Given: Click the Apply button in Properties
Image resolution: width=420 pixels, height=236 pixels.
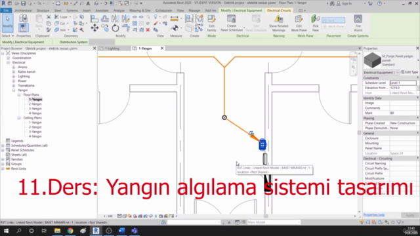Looking at the screenshot, I should coord(409,215).
